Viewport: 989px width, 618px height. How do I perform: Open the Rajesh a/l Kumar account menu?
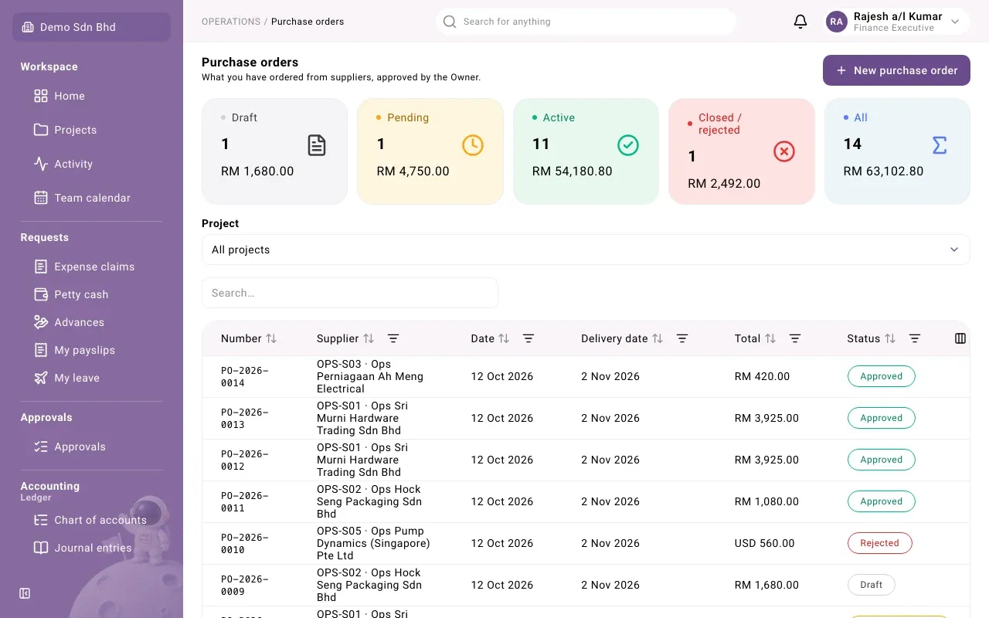point(898,22)
